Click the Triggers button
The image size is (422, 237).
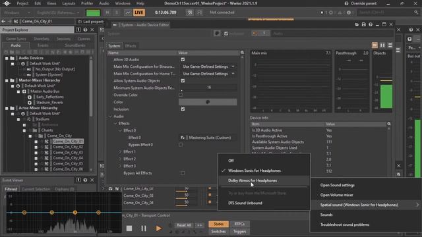[x=239, y=231]
